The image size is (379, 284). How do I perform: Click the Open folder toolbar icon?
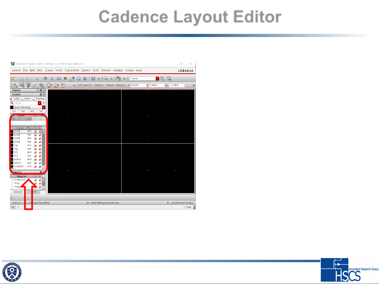point(15,79)
